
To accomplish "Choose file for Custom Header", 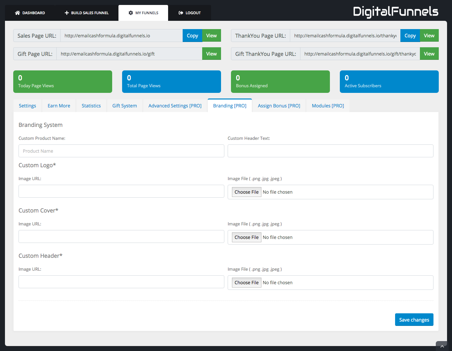I will (247, 283).
